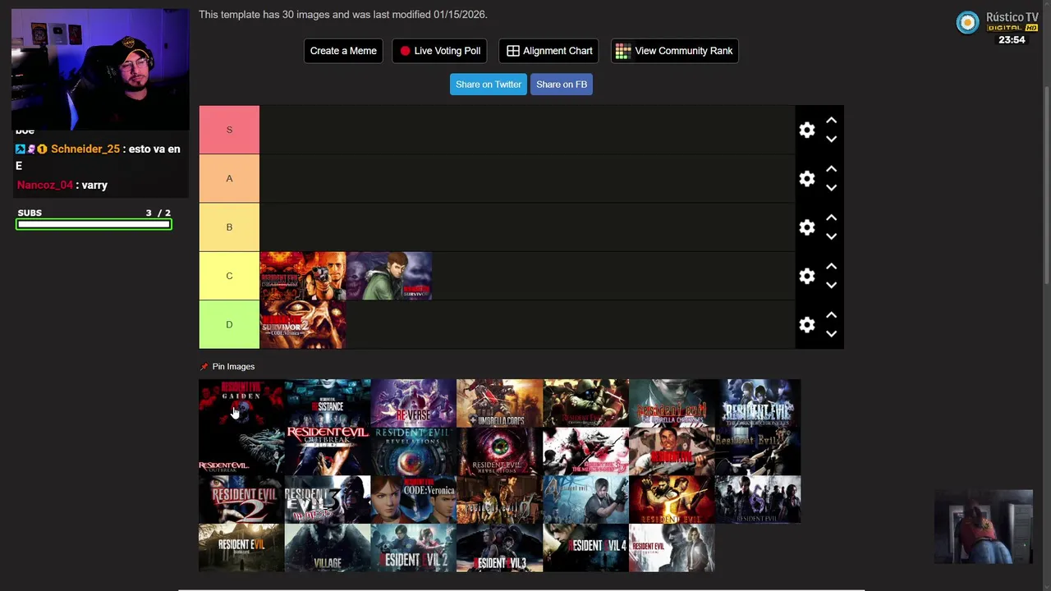Viewport: 1051px width, 591px height.
Task: Select the Village image
Action: click(x=328, y=548)
